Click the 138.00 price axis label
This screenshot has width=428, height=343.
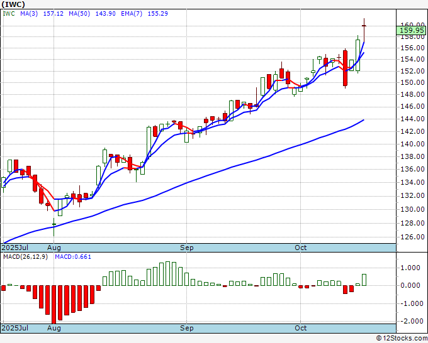pos(412,156)
